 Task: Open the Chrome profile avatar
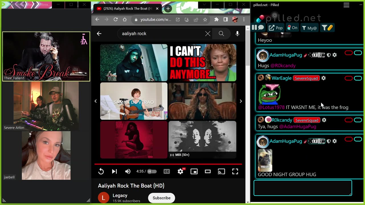(x=235, y=19)
